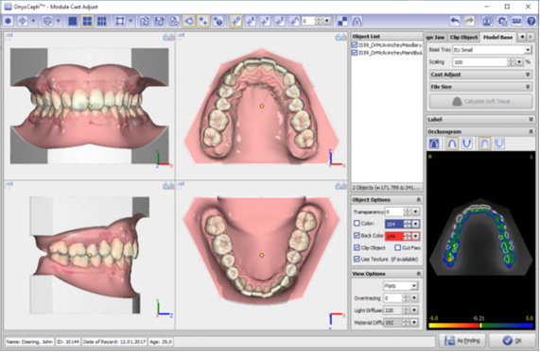Image resolution: width=540 pixels, height=352 pixels.
Task: Show the upper arch occlusogram icon
Action: 452,143
